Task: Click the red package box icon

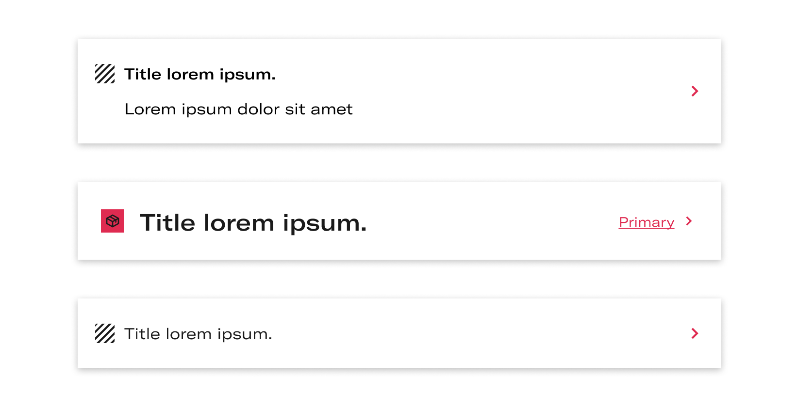Action: click(x=113, y=221)
